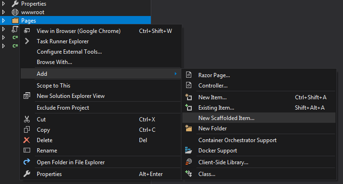This screenshot has width=343, height=184.
Task: Choose New Item... from the submenu
Action: click(259, 97)
